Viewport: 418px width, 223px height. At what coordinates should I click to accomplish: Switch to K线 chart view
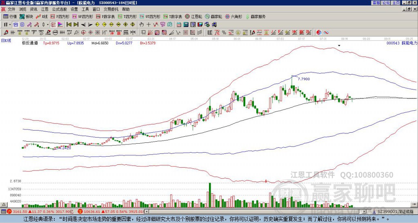[41, 16]
